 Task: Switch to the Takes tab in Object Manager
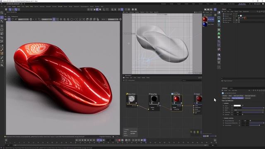[x=230, y=9]
